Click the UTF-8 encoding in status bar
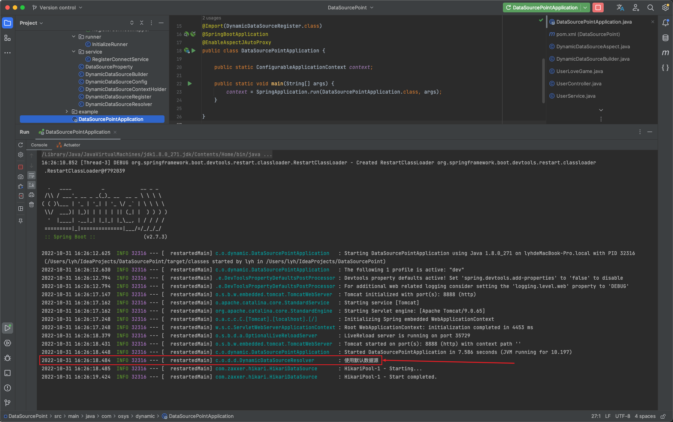 pos(622,416)
